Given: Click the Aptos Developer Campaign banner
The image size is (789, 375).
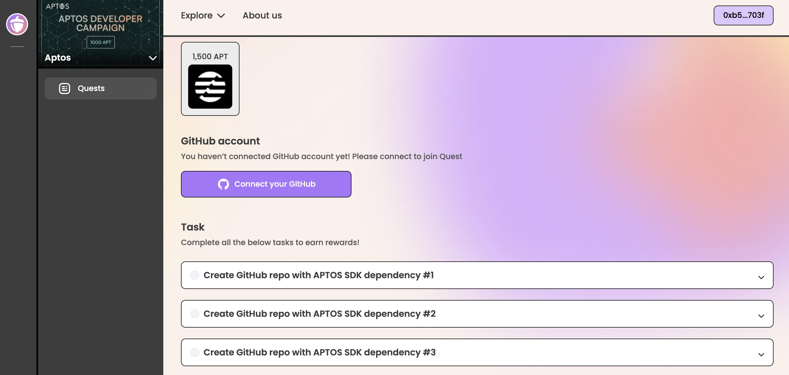Looking at the screenshot, I should pyautogui.click(x=100, y=23).
